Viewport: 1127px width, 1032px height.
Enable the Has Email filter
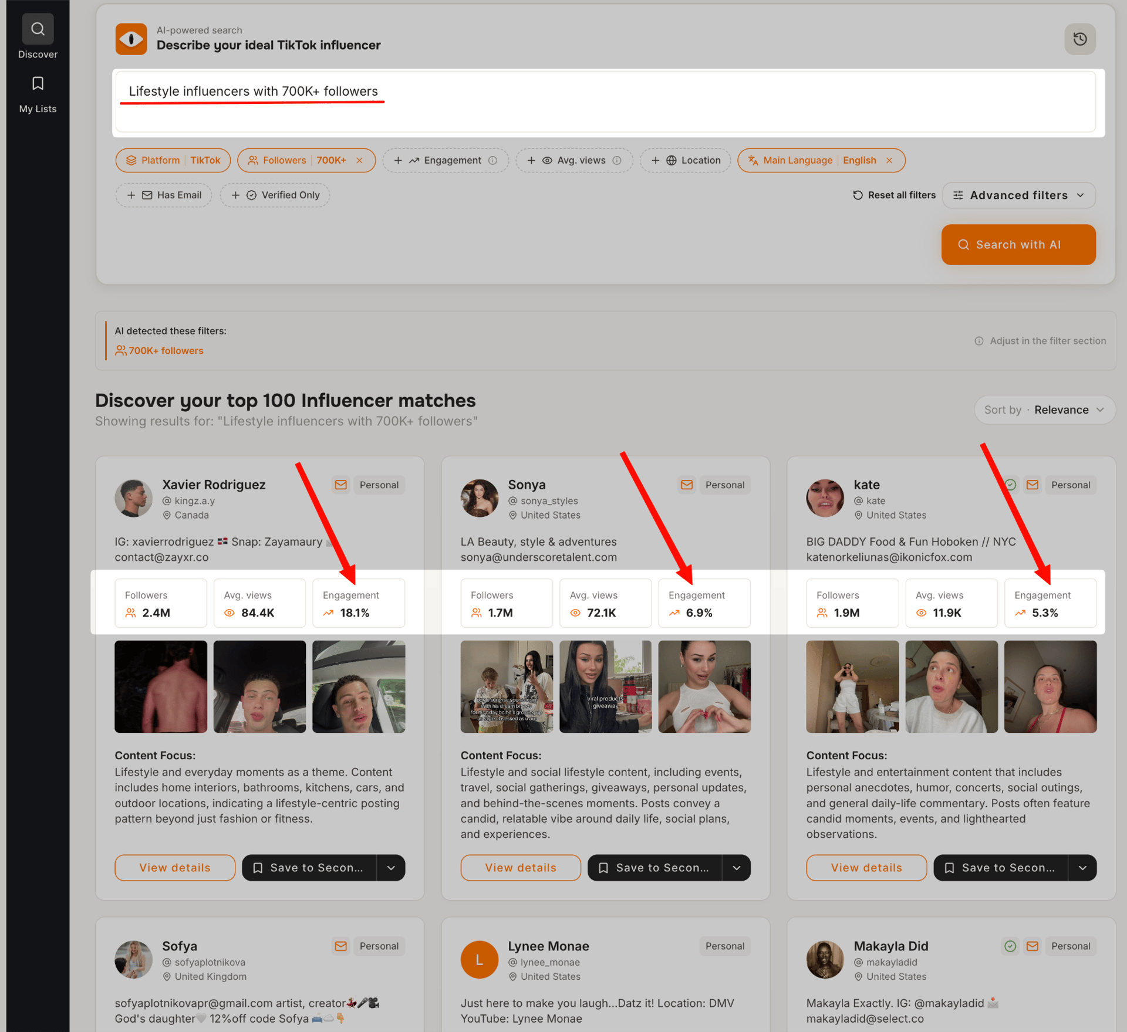tap(164, 195)
